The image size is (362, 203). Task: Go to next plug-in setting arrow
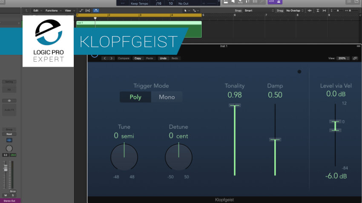(x=111, y=58)
